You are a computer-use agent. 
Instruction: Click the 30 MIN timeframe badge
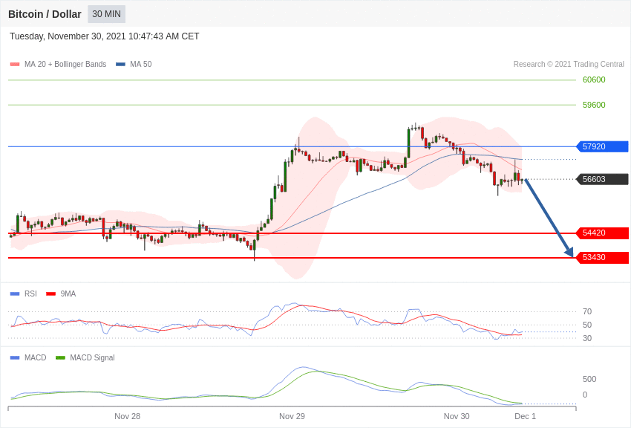click(107, 14)
